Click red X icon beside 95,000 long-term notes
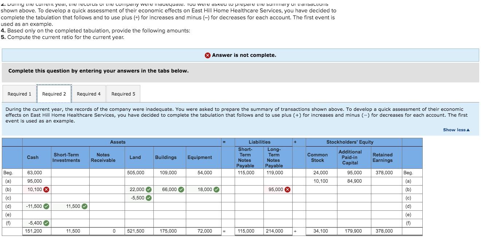This screenshot has width=481, height=237. pyautogui.click(x=287, y=190)
